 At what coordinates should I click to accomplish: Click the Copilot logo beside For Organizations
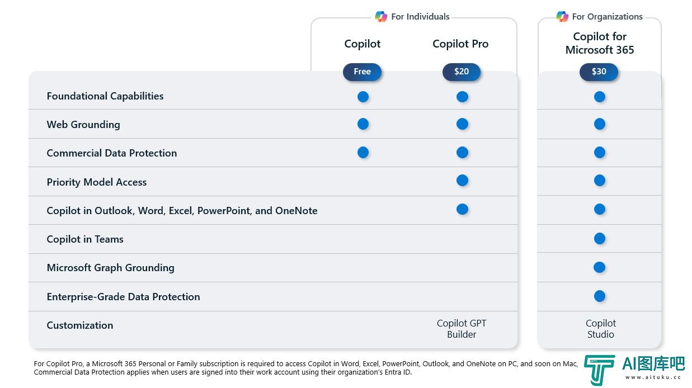click(562, 17)
